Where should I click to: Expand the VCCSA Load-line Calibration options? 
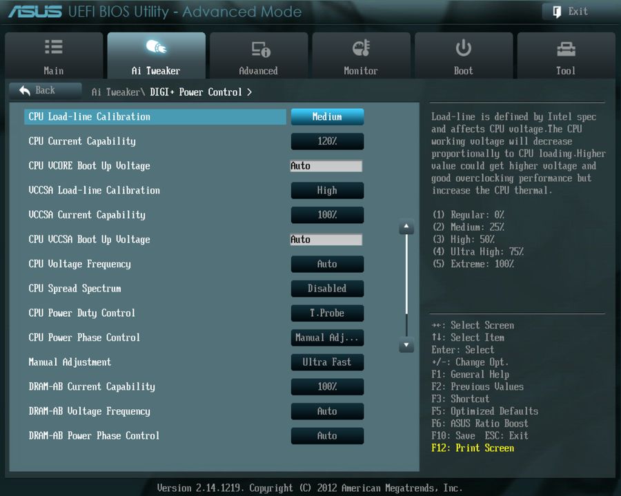pos(327,190)
